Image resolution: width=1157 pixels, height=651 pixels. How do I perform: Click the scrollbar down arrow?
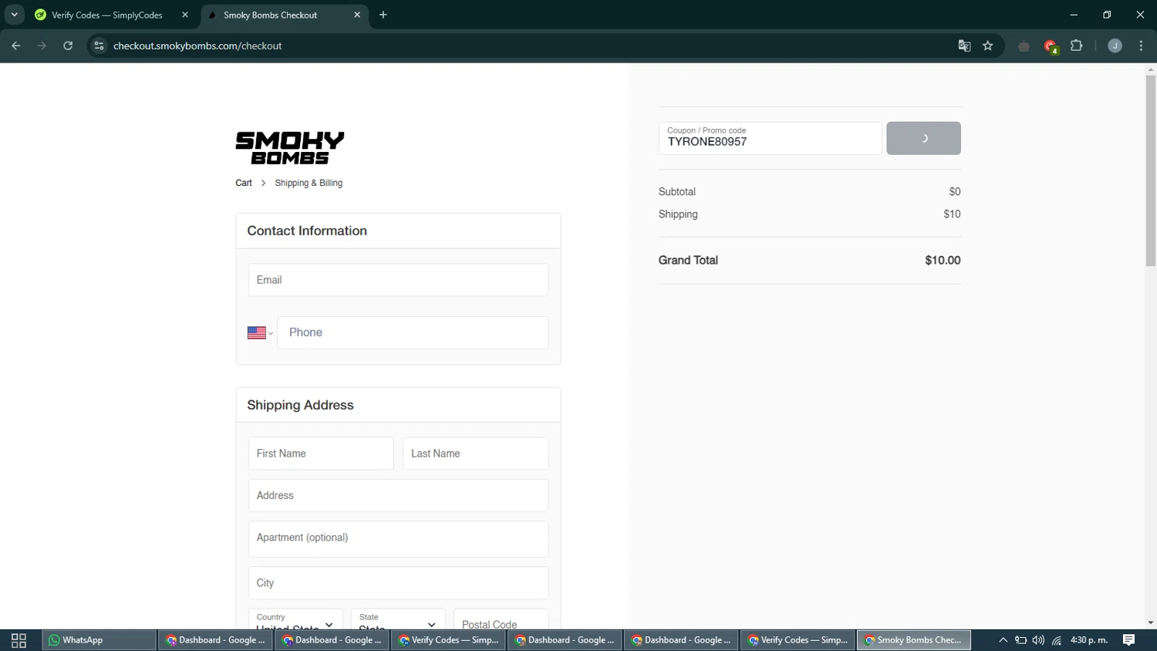[x=1151, y=623]
